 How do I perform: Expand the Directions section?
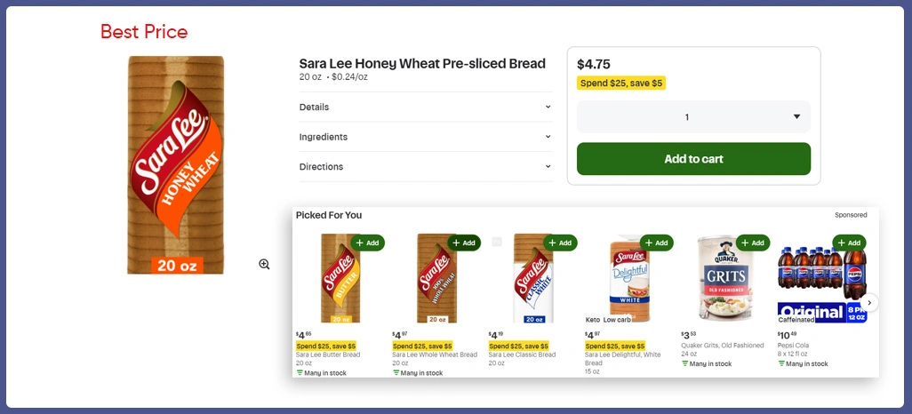coord(425,167)
